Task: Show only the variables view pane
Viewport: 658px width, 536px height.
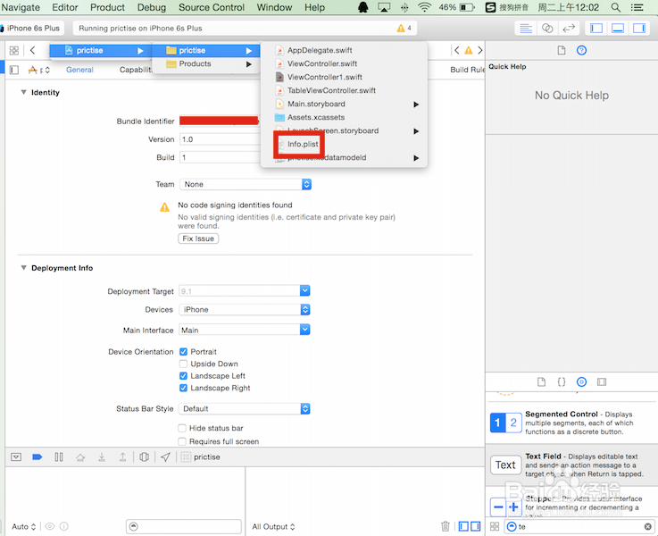Action: (x=463, y=526)
